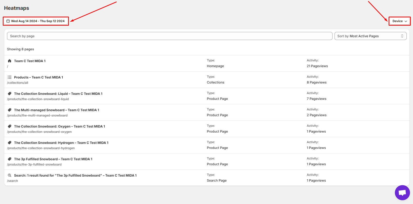413x204 pixels.
Task: Open the Device filter dropdown
Action: pyautogui.click(x=399, y=21)
